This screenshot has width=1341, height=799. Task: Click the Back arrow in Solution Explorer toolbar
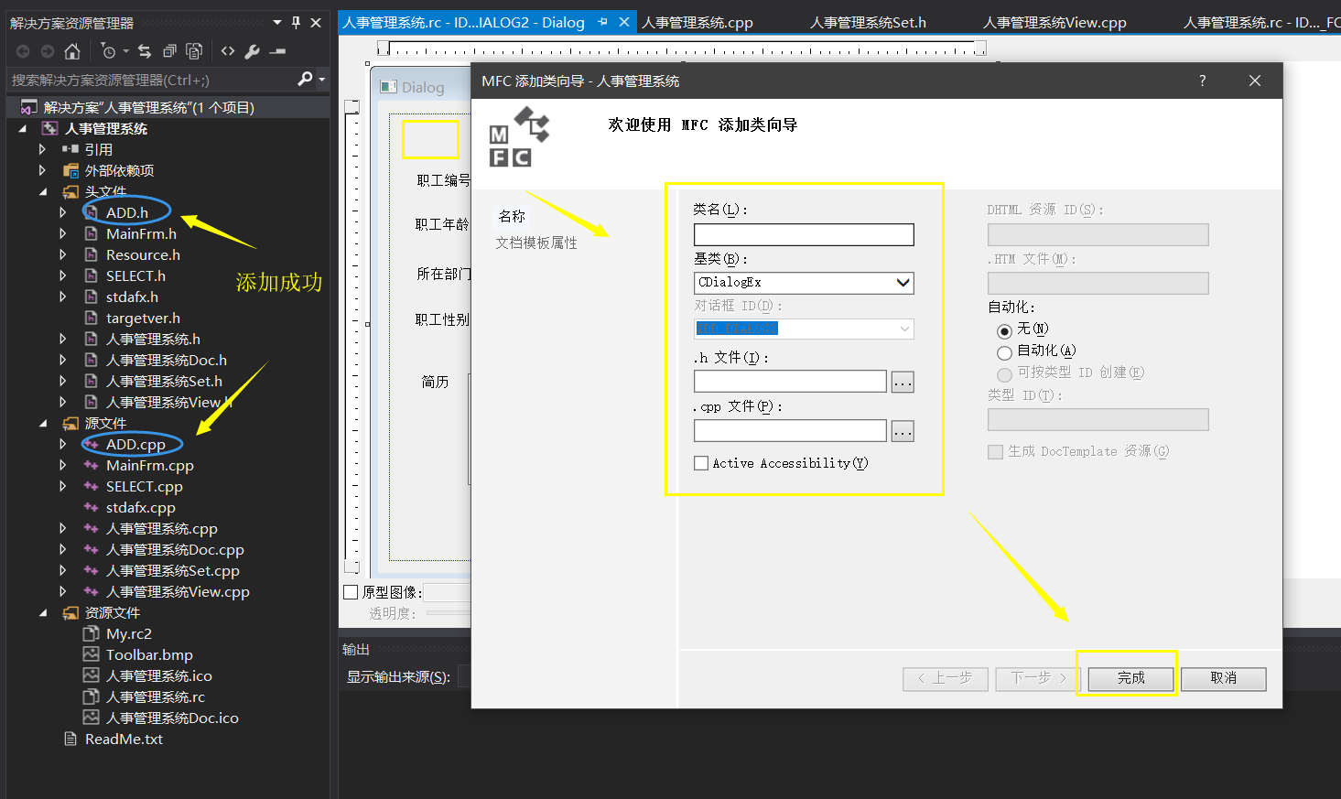coord(23,51)
